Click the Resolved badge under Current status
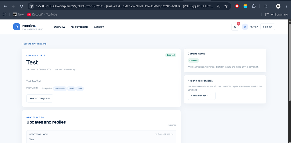Screen dimensions: 291x143 (x=193, y=60)
